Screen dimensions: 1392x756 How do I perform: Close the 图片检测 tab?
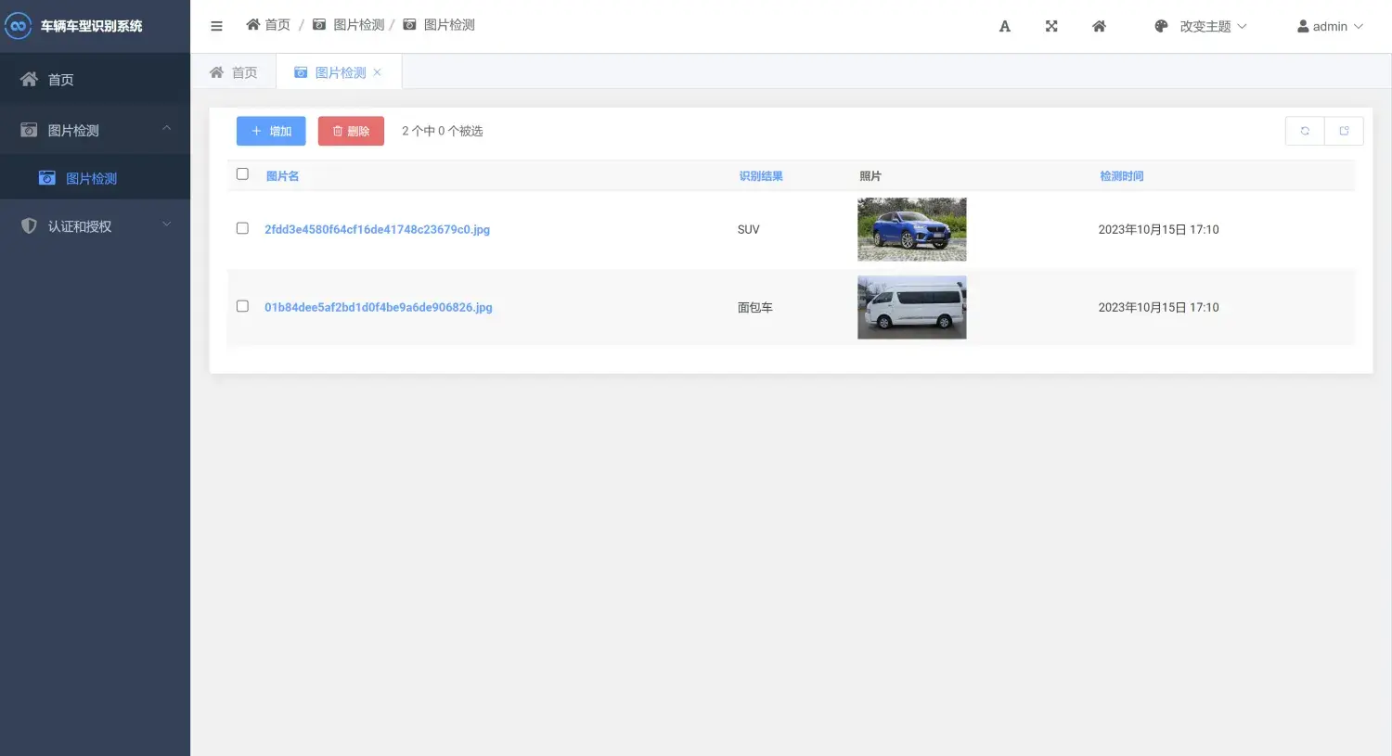click(x=377, y=71)
